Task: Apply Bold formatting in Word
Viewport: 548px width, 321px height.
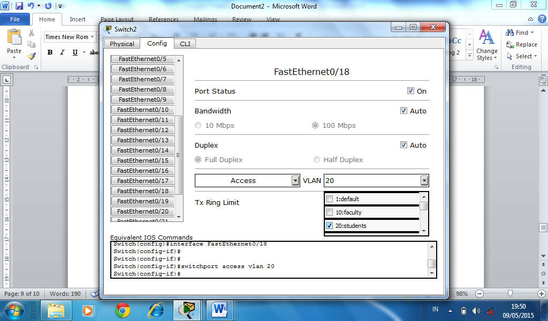Action: click(x=50, y=52)
